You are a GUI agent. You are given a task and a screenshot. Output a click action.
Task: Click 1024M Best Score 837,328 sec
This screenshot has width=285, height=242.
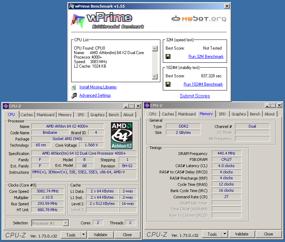[x=211, y=76]
